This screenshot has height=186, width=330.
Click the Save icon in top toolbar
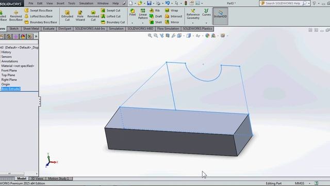(x=149, y=3)
